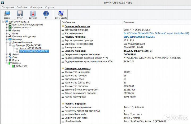Select Battery #0 in the tree
This screenshot has width=191, height=124.
coord(21,66)
